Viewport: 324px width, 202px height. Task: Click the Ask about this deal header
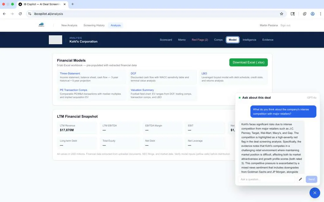click(x=256, y=98)
